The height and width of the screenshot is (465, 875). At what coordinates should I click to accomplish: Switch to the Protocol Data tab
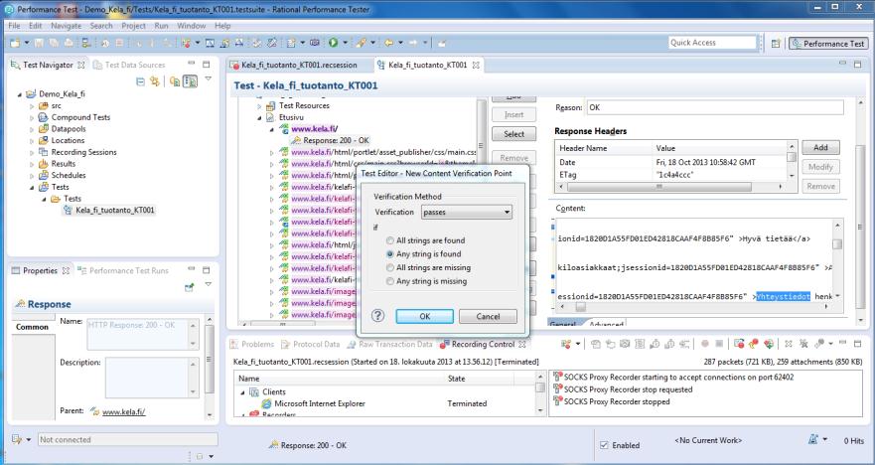(x=311, y=344)
